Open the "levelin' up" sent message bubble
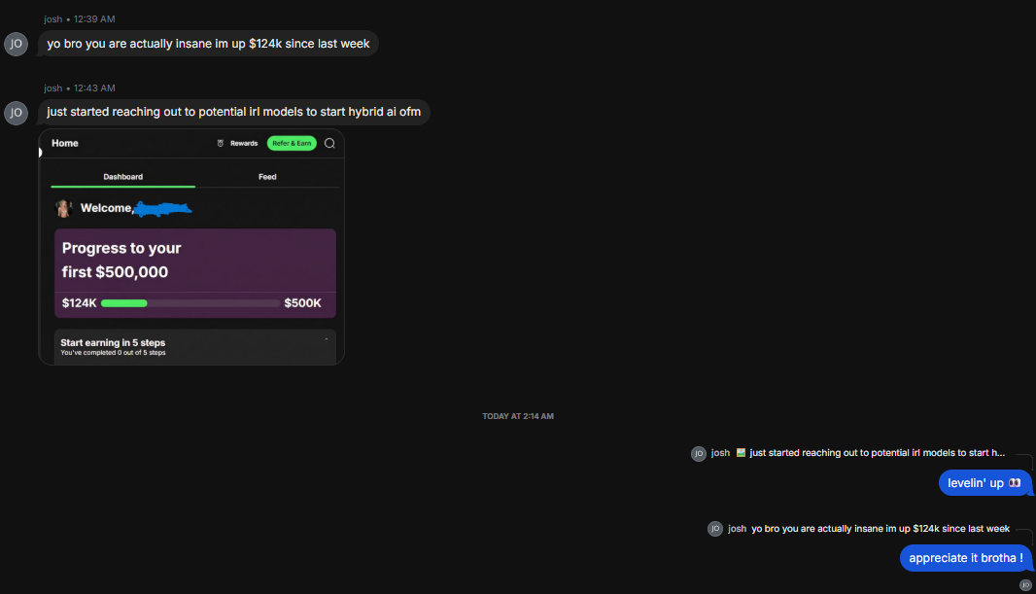 tap(984, 482)
